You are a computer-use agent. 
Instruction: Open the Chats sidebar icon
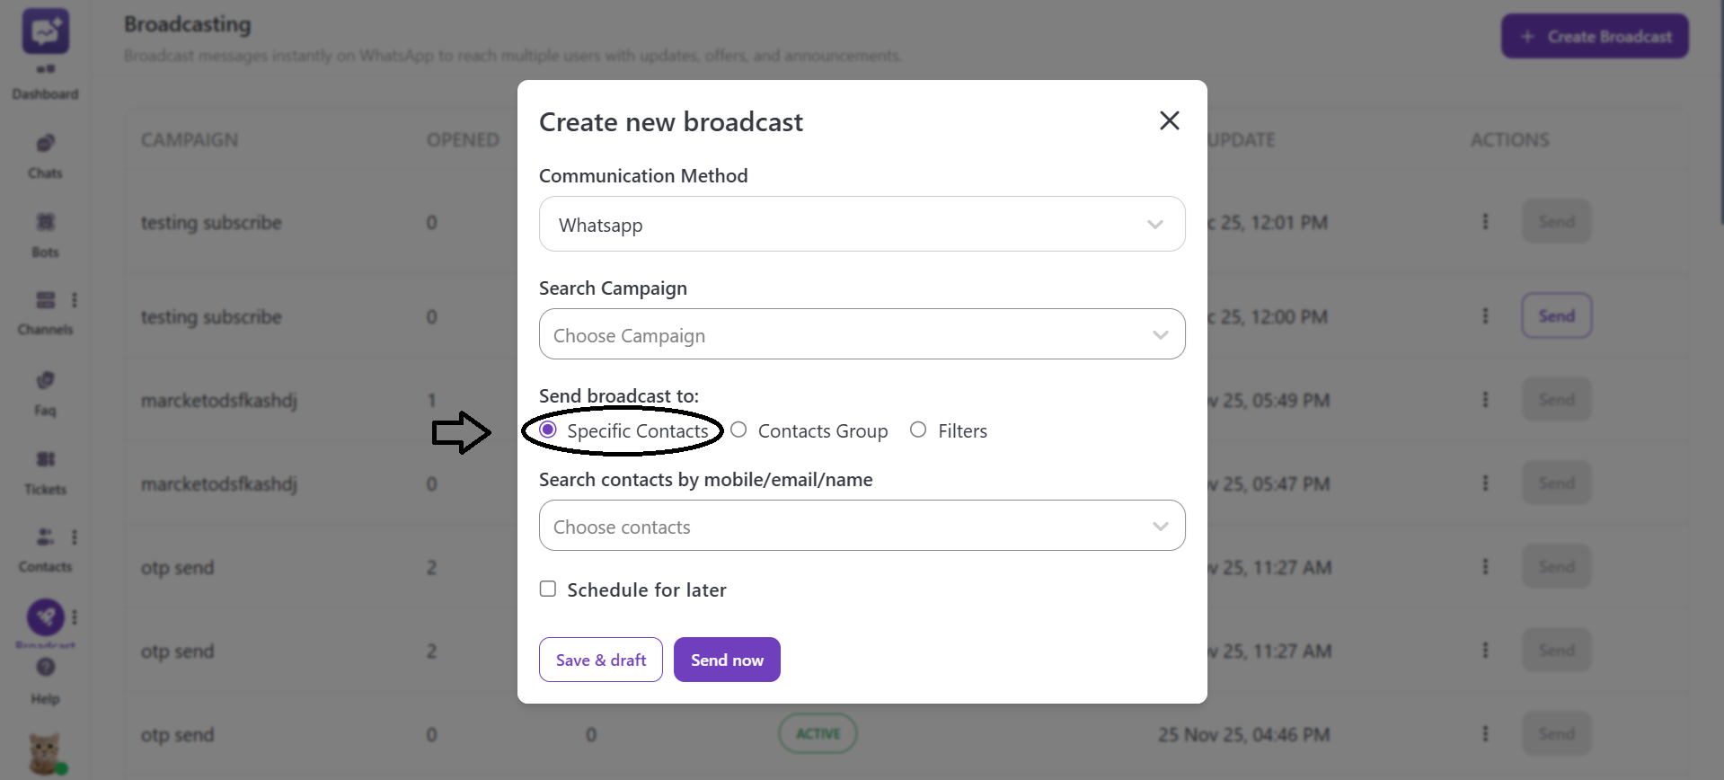tap(45, 144)
